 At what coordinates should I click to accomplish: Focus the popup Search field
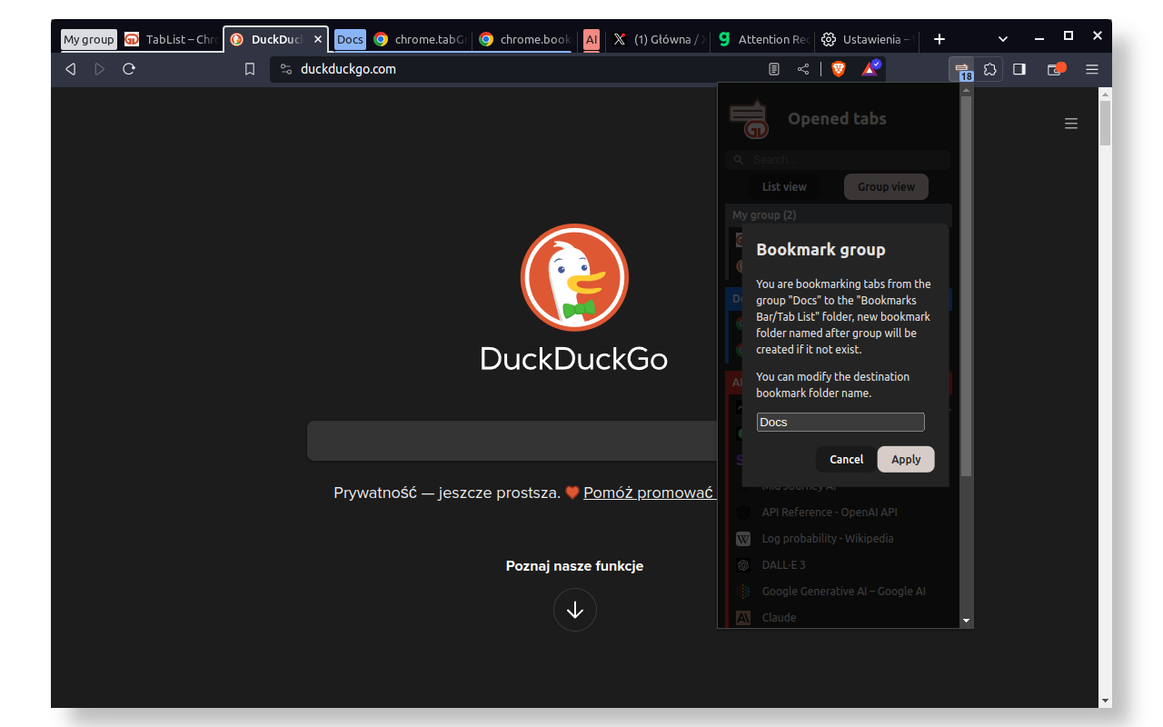click(x=838, y=159)
